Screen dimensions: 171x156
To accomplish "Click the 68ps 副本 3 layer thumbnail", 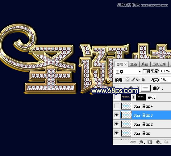I will (126, 115).
